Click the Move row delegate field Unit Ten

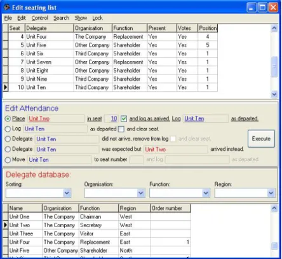(x=60, y=160)
